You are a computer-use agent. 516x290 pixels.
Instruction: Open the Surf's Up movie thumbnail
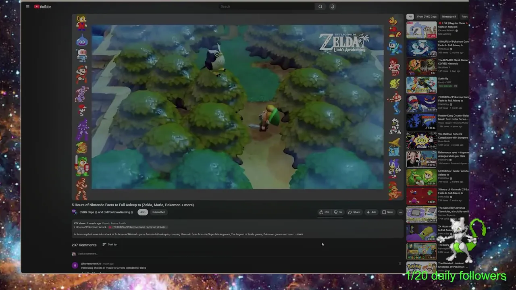(421, 85)
